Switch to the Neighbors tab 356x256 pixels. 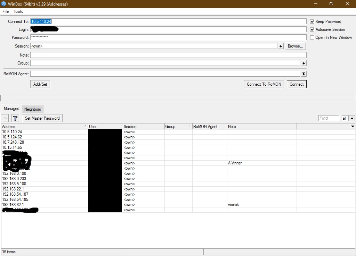coord(32,109)
